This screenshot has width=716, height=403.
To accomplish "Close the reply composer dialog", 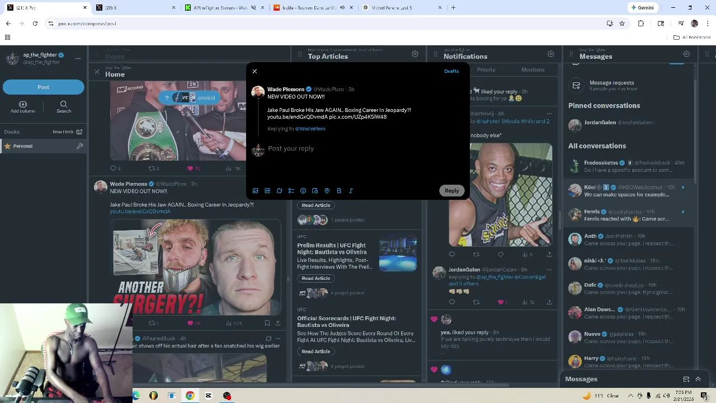I will 255,71.
